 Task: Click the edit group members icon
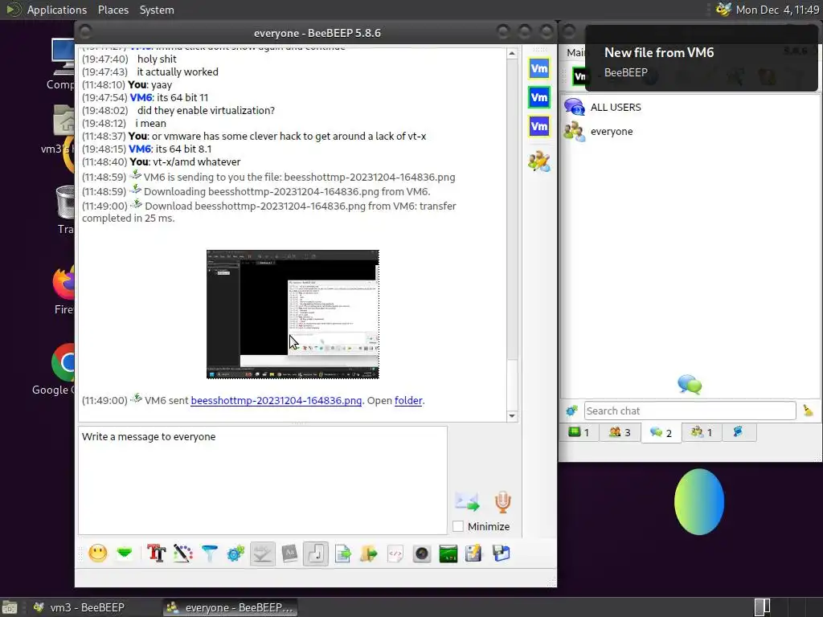point(539,161)
